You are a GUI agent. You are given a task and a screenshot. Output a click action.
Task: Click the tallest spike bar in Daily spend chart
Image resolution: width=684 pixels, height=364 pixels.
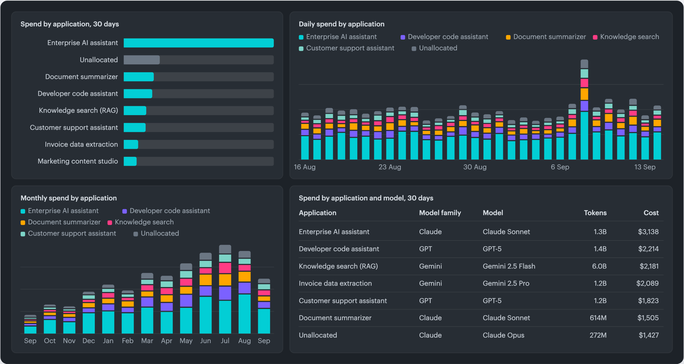click(x=584, y=109)
